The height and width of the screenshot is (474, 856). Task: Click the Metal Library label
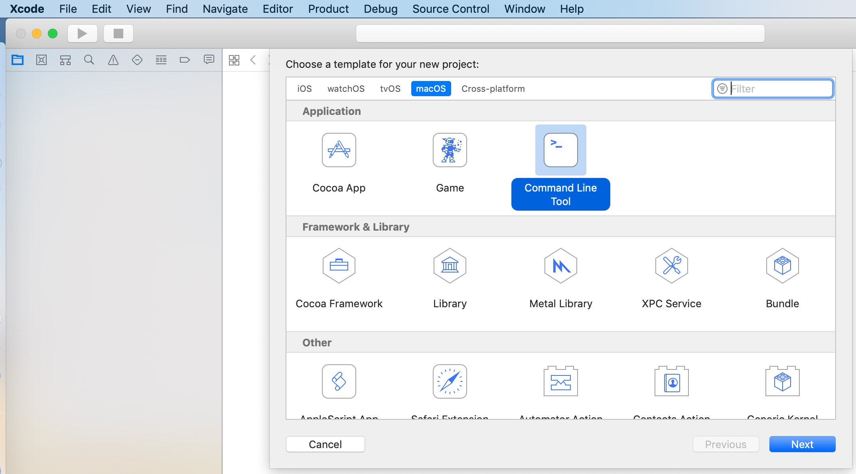(x=561, y=304)
